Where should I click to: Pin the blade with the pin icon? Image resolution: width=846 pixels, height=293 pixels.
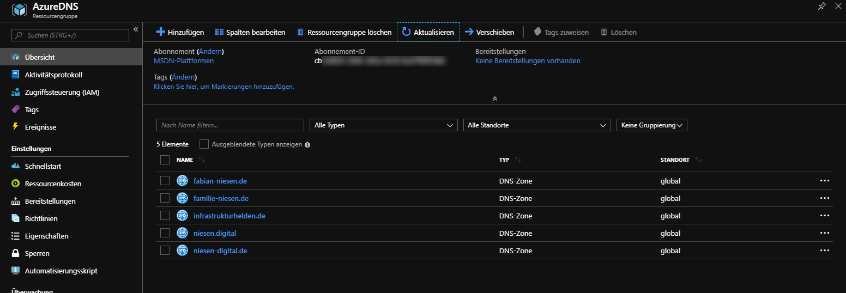pos(821,6)
